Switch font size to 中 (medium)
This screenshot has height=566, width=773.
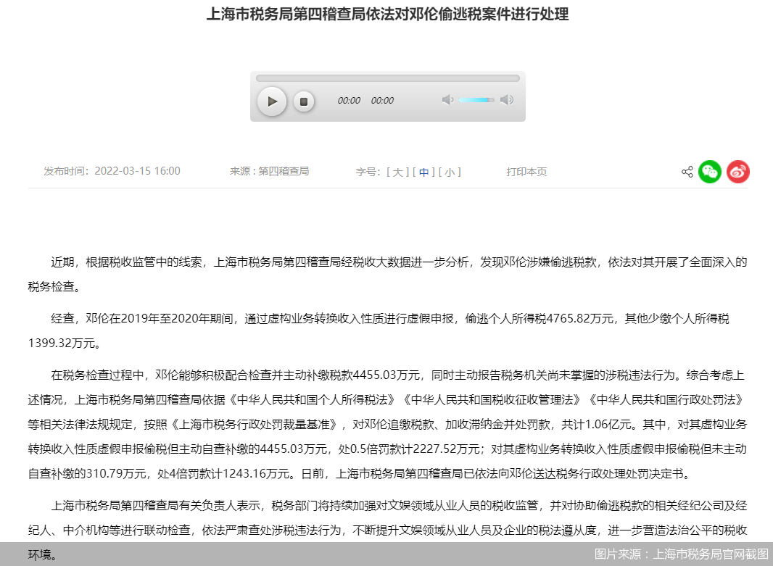click(423, 172)
